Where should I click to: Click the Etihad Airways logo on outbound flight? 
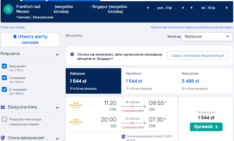pyautogui.click(x=76, y=105)
